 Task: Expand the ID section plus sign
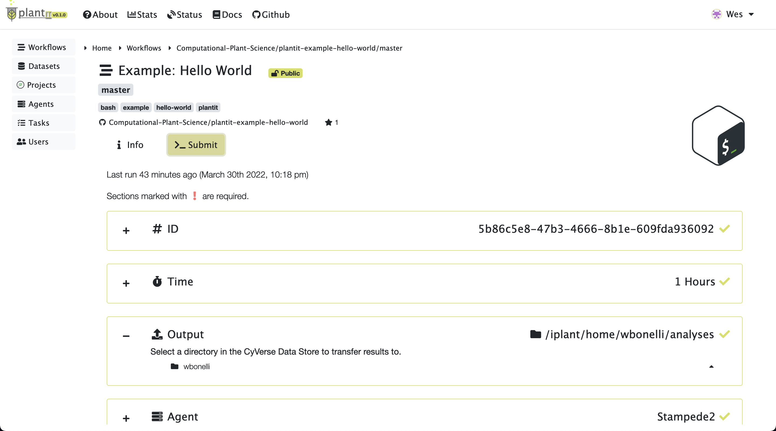click(126, 231)
